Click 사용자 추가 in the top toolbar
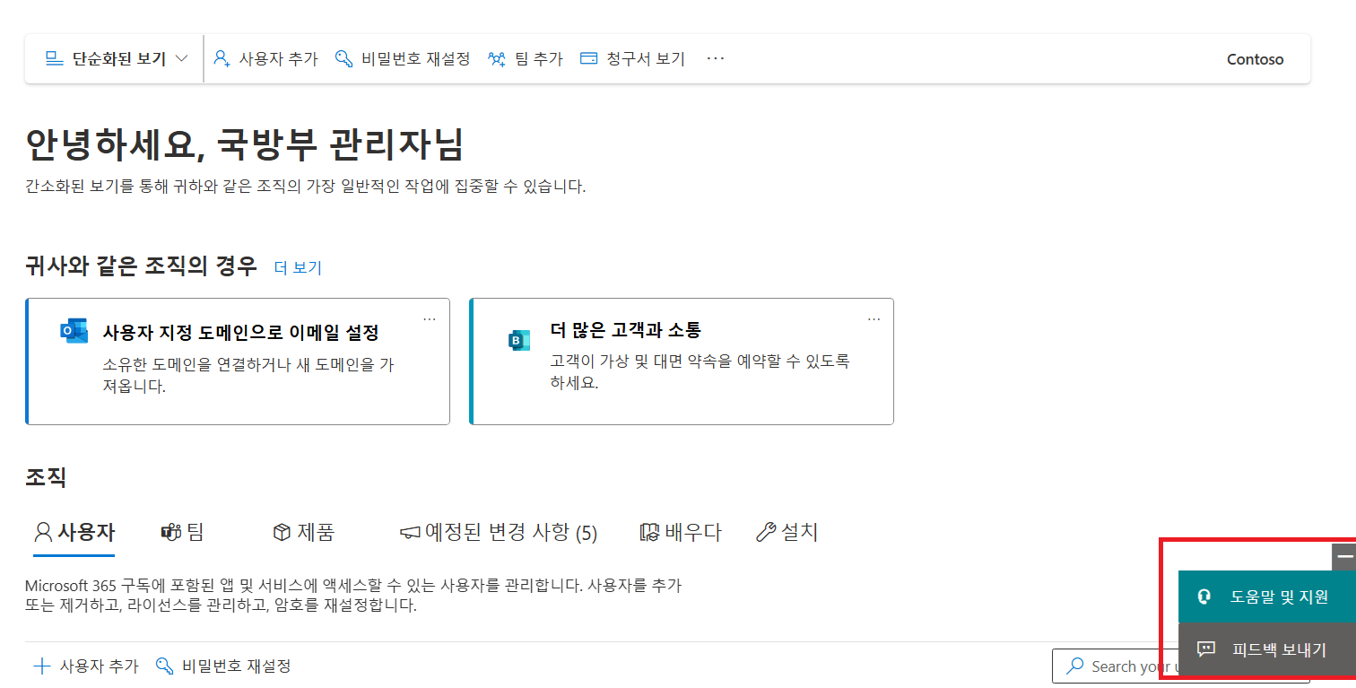The width and height of the screenshot is (1356, 688). pos(265,59)
